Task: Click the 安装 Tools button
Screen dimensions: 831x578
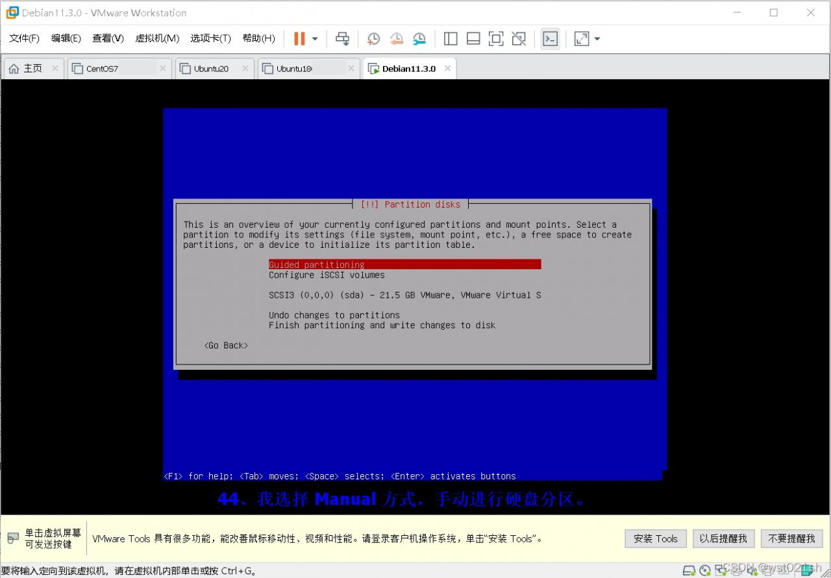Action: coord(656,538)
